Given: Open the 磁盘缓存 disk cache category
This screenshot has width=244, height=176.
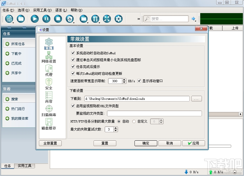Looking at the screenshot, I should [x=49, y=124].
